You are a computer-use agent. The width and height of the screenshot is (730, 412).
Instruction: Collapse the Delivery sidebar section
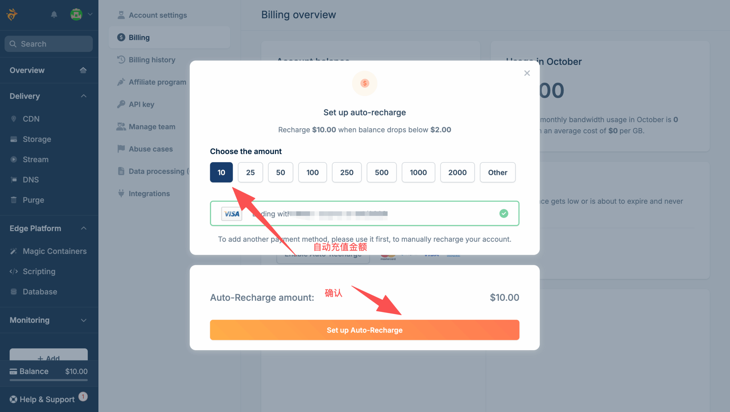(84, 96)
